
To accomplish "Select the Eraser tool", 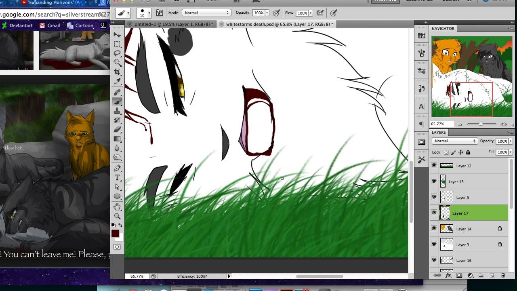I will (x=117, y=130).
